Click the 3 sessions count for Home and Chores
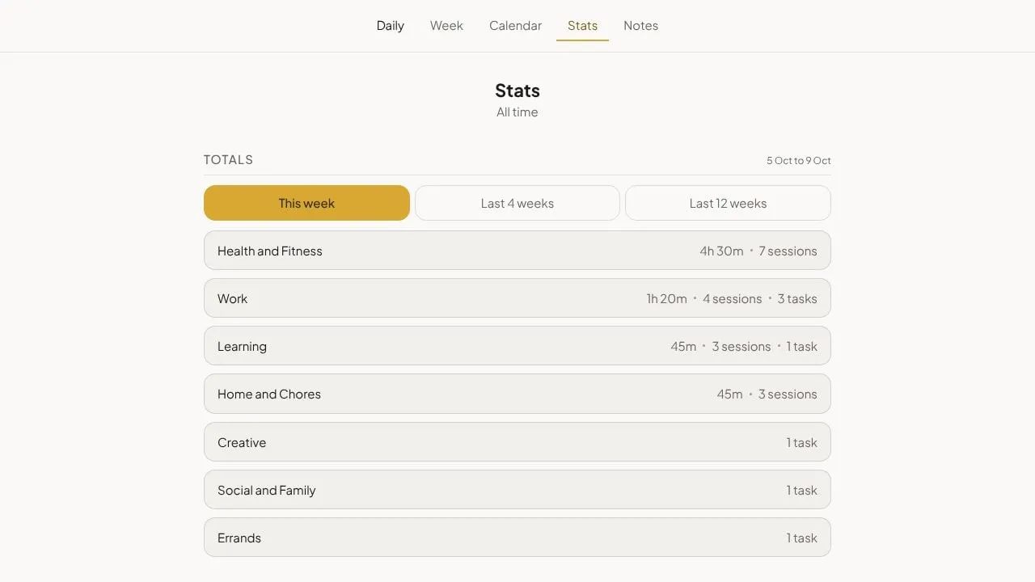Screen dimensions: 1035x582 click(788, 394)
